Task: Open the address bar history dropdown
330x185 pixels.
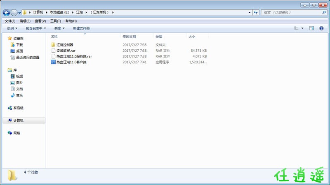Action: click(x=250, y=13)
